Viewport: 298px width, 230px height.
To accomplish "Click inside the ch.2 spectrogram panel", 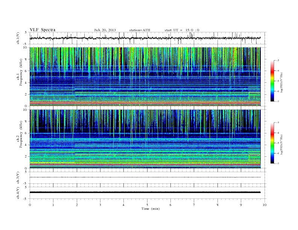I will tap(145, 139).
